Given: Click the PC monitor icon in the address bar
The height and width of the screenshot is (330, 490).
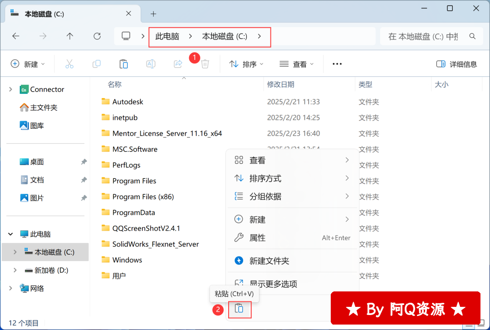Looking at the screenshot, I should tap(126, 36).
